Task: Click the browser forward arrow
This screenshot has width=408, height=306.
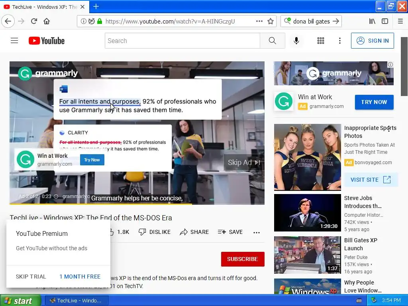Action: [21, 21]
